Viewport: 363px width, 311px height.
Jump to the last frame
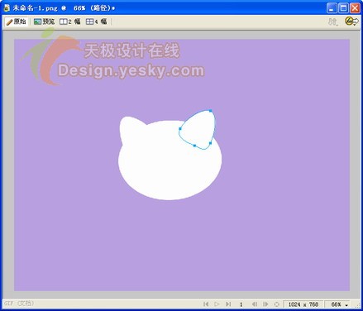(228, 304)
